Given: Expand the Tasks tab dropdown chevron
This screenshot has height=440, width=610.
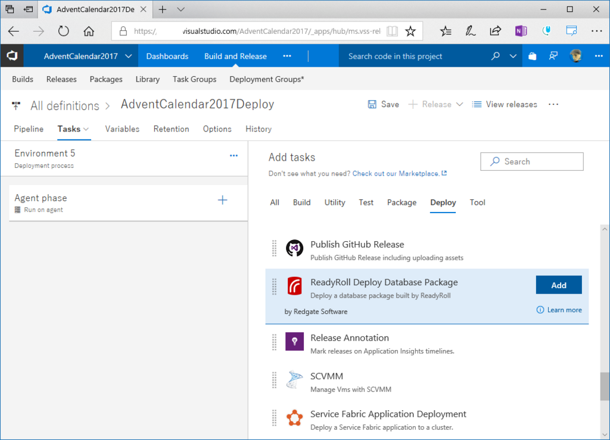Looking at the screenshot, I should [86, 129].
